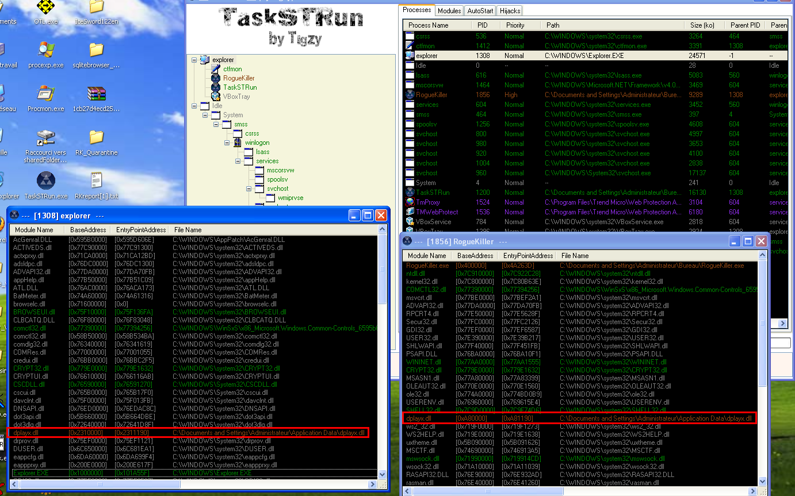
Task: Open the RKreport[1].txt file icon
Action: pos(96,182)
